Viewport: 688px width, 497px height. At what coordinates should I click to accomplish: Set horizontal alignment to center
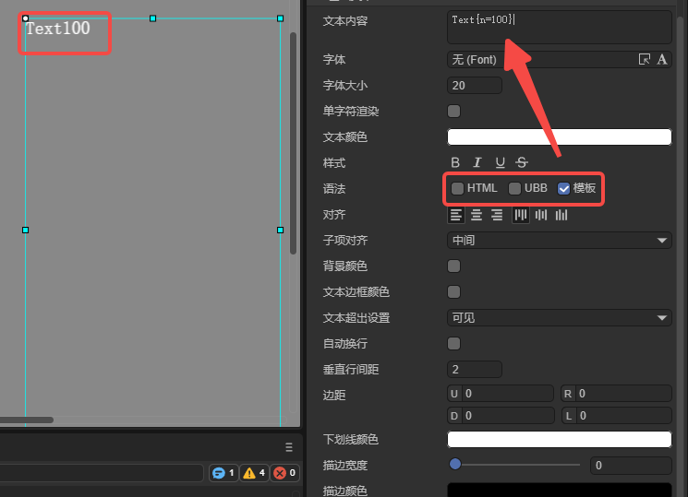pos(477,215)
